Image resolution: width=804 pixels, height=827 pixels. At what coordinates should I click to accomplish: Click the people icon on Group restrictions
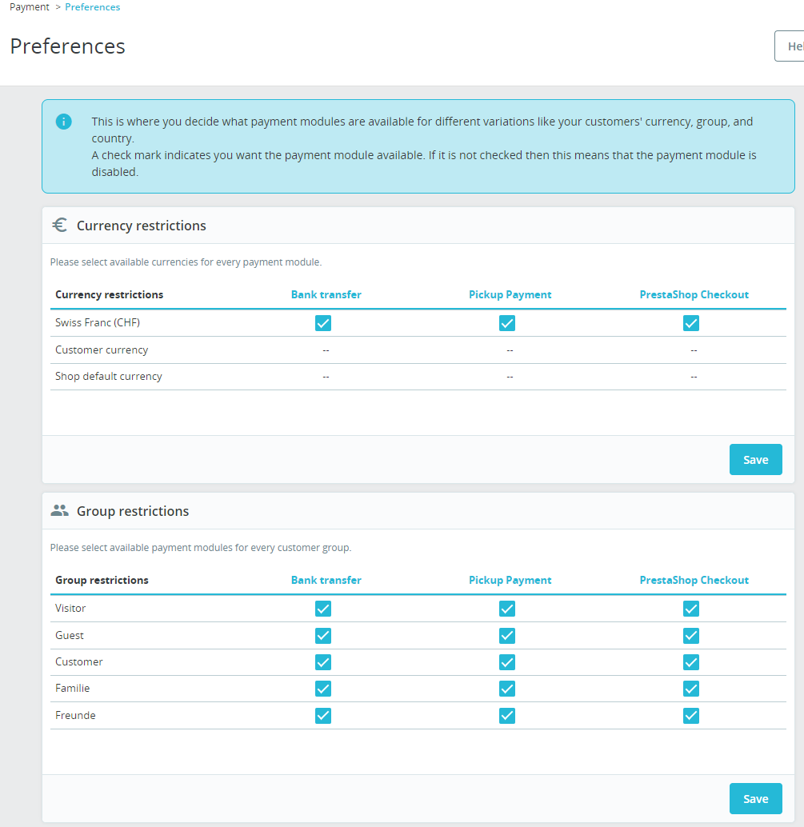[59, 509]
